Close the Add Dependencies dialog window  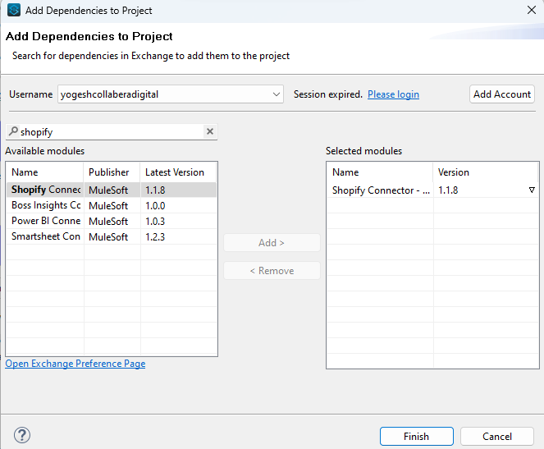coord(531,11)
